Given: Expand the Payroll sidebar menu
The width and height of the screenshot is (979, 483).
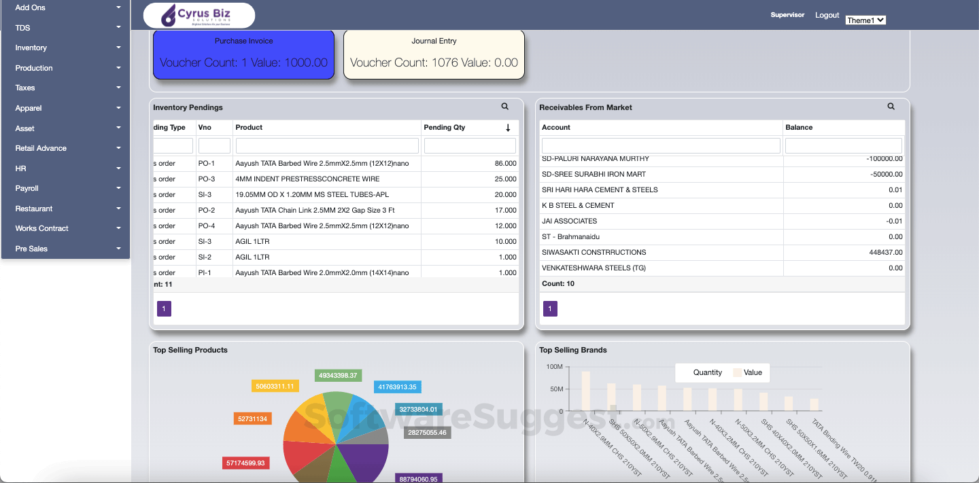Looking at the screenshot, I should pos(65,188).
